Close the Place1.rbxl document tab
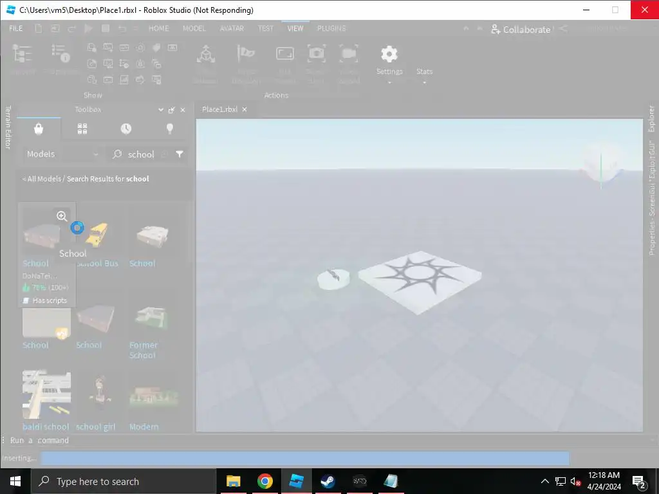 245,109
